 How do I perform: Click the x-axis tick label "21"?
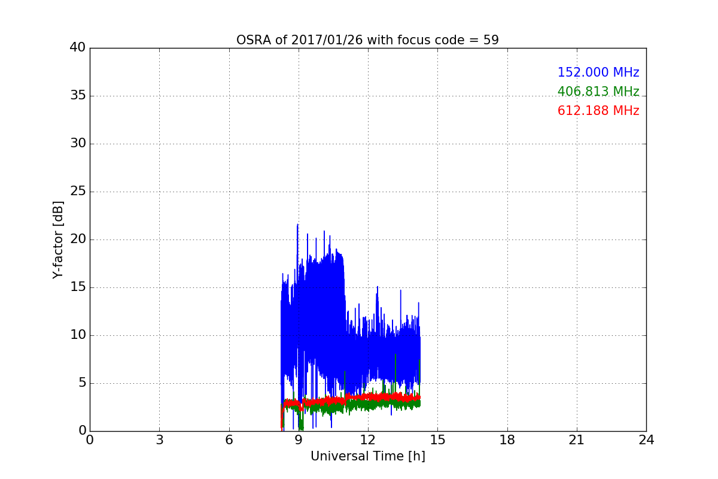(577, 440)
